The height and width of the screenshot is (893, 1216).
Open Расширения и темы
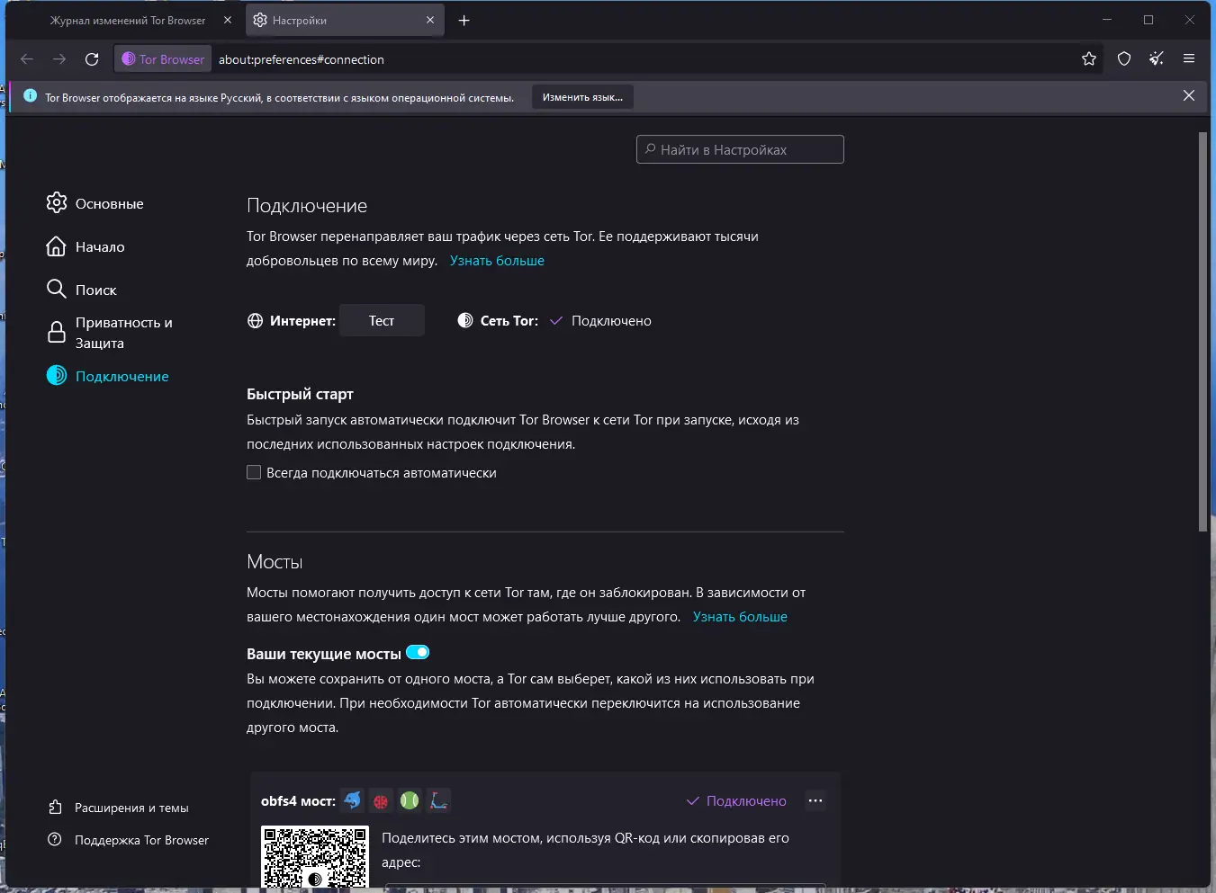point(119,808)
